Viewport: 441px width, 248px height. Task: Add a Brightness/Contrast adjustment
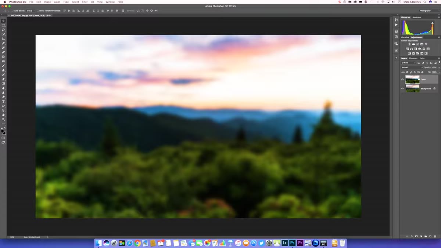coord(409,44)
